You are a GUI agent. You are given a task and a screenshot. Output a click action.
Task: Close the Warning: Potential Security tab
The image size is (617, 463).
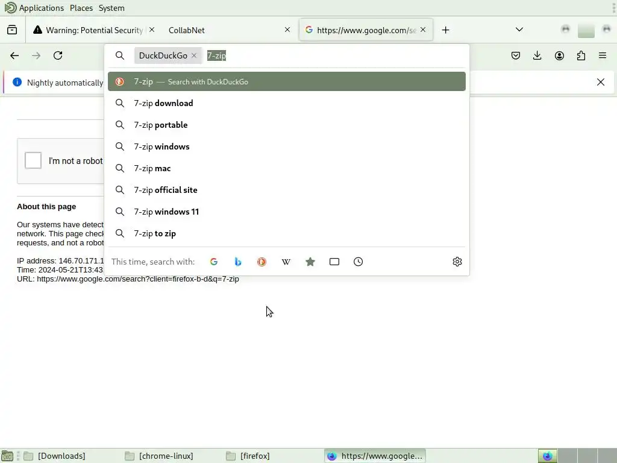click(x=152, y=30)
